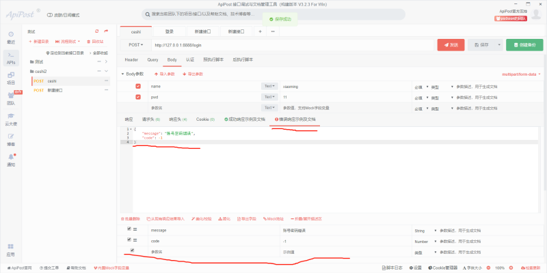Click 从现有响应结果导入 import icon

tap(165, 219)
